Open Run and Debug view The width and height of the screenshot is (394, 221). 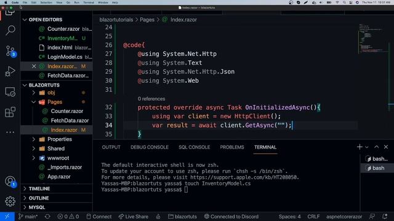coord(10,71)
